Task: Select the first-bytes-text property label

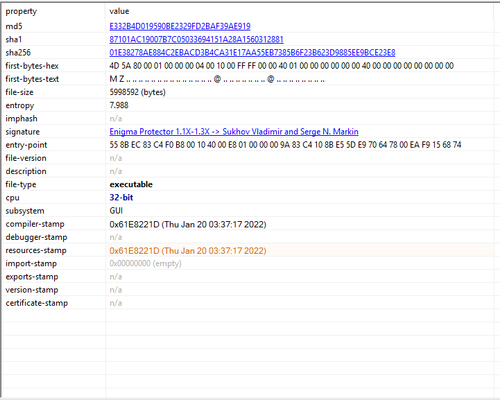Action: pos(32,79)
